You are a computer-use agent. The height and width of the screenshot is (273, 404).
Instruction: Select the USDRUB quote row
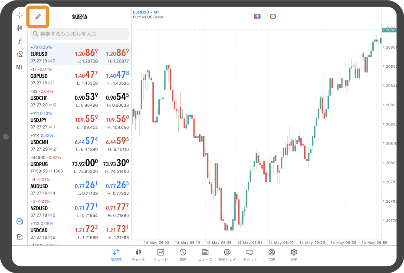[x=79, y=164]
